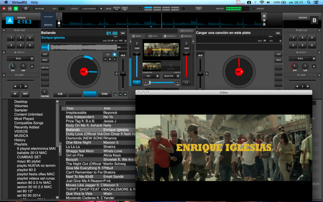Select deck B letter badge

315,21
